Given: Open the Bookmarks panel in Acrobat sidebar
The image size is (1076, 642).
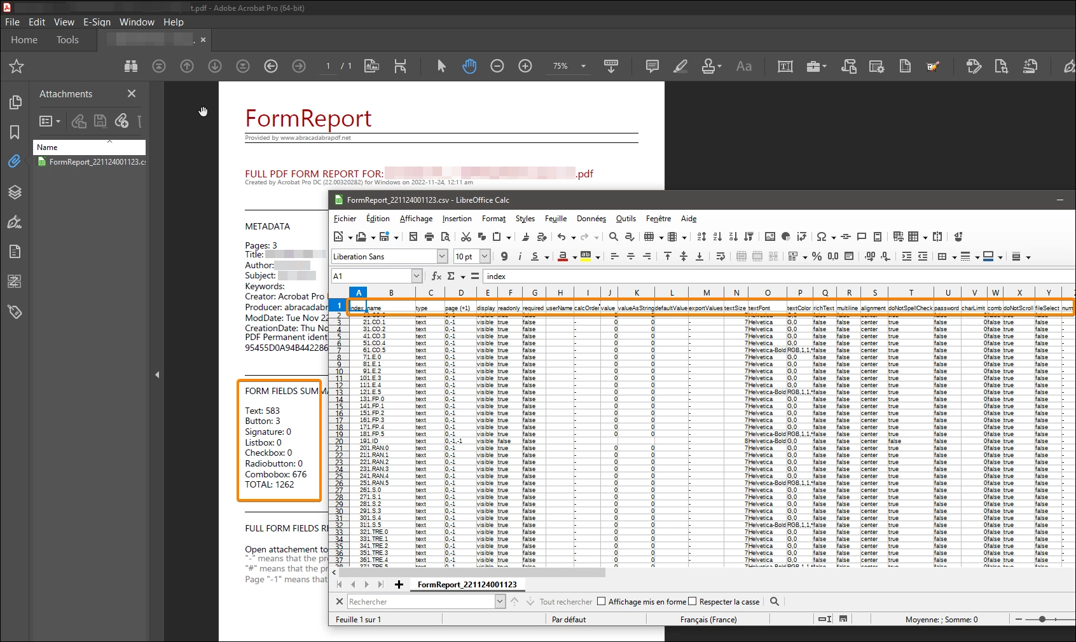Looking at the screenshot, I should click(x=15, y=132).
